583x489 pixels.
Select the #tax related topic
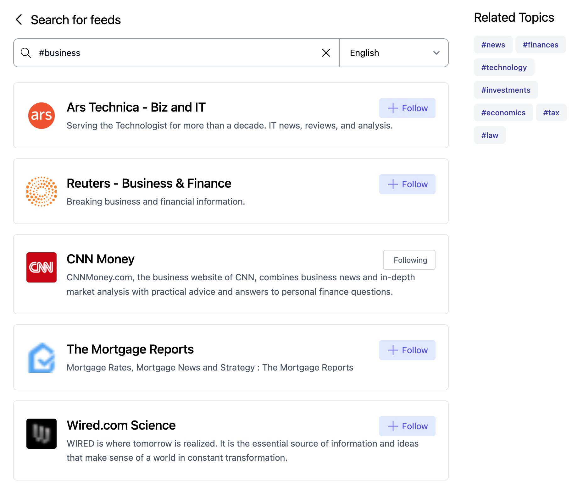pyautogui.click(x=551, y=113)
